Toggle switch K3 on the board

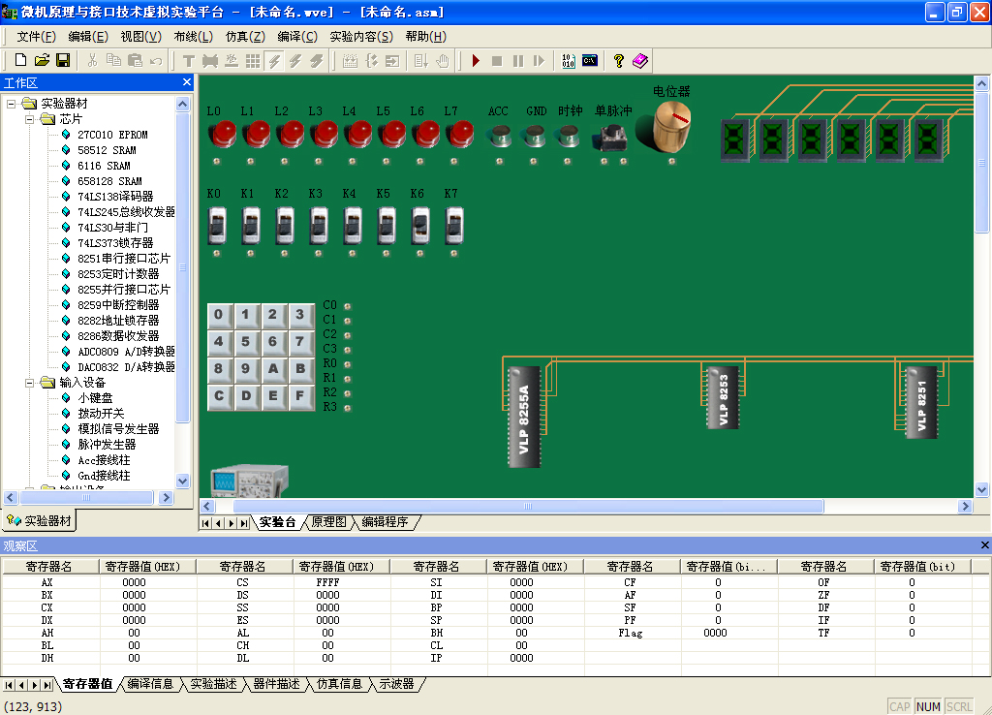click(318, 226)
